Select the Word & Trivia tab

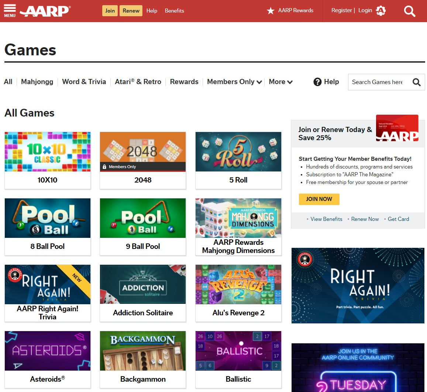point(84,82)
